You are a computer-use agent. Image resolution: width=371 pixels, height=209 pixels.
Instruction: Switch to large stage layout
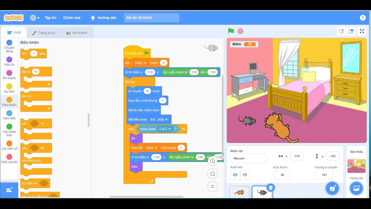pyautogui.click(x=351, y=31)
